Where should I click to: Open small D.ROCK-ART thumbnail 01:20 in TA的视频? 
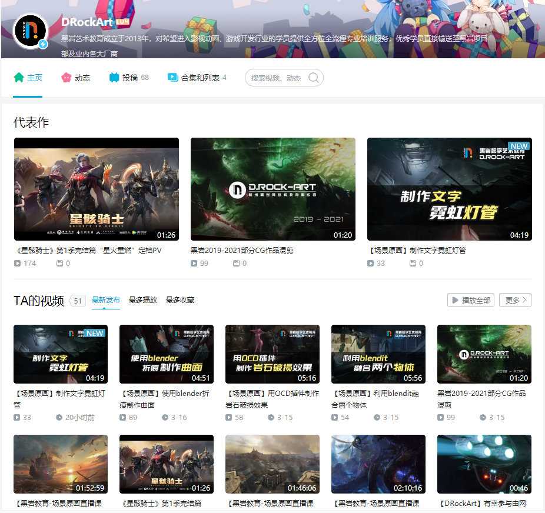pyautogui.click(x=484, y=354)
